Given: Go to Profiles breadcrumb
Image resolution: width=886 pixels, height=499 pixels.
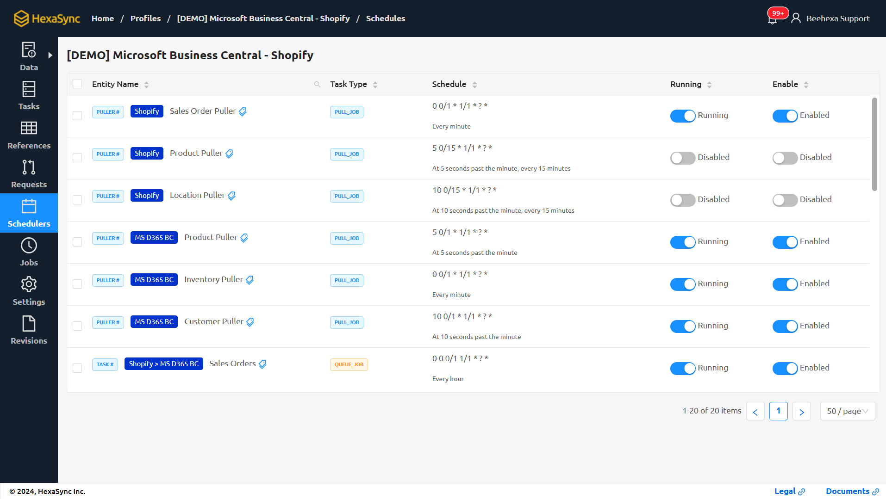Looking at the screenshot, I should (x=145, y=18).
